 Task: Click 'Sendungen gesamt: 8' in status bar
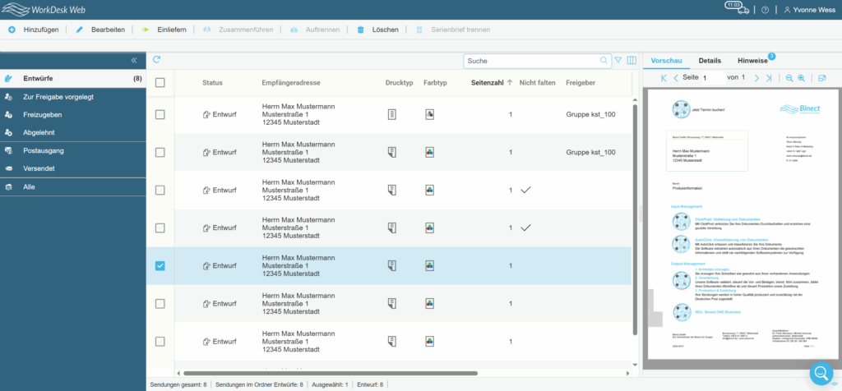[x=178, y=384]
